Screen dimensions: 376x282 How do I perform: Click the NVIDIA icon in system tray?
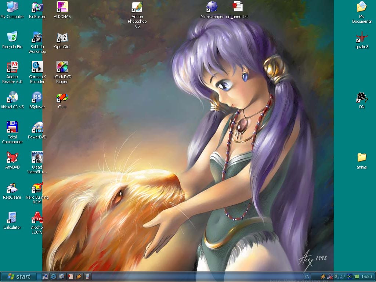pyautogui.click(x=356, y=276)
